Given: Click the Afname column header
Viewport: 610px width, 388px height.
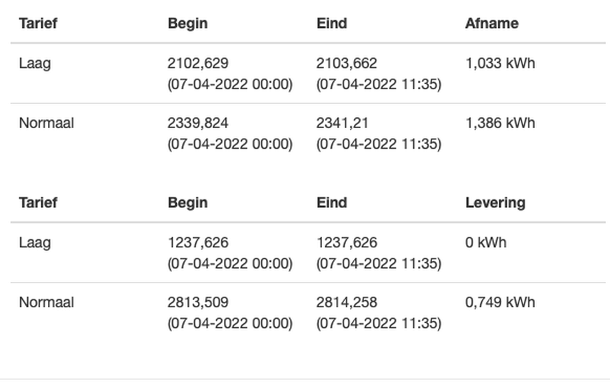Looking at the screenshot, I should coord(491,23).
